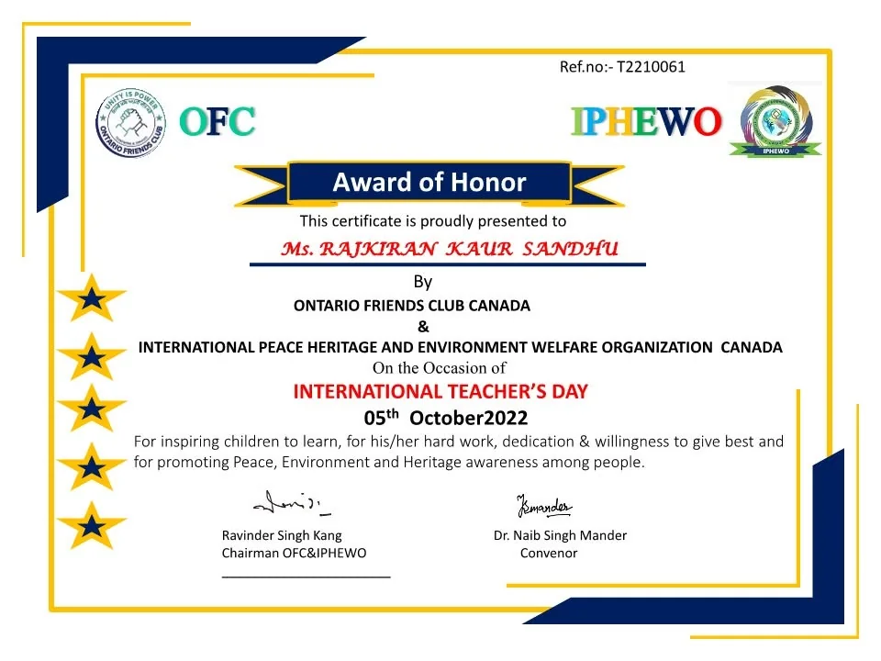
Task: Click the Ontario Friends Club round logo
Action: (x=131, y=122)
